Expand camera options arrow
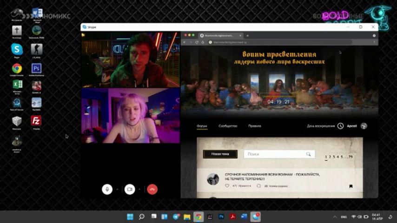This screenshot has height=223, width=397. pyautogui.click(x=139, y=190)
